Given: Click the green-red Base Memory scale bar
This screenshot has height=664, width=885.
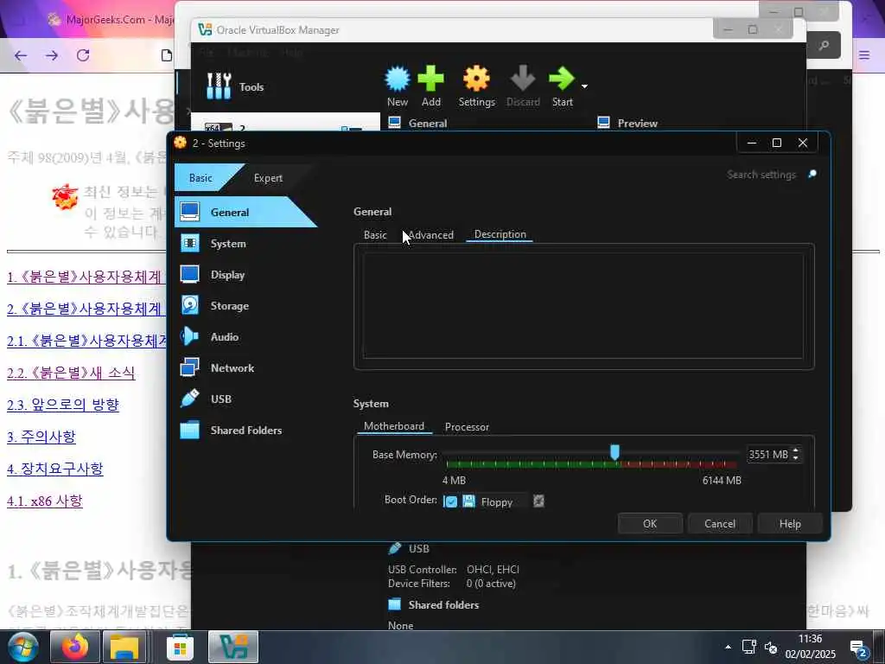Looking at the screenshot, I should [591, 464].
